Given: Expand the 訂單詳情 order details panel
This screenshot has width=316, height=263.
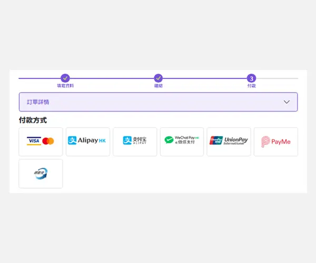Looking at the screenshot, I should click(x=158, y=102).
